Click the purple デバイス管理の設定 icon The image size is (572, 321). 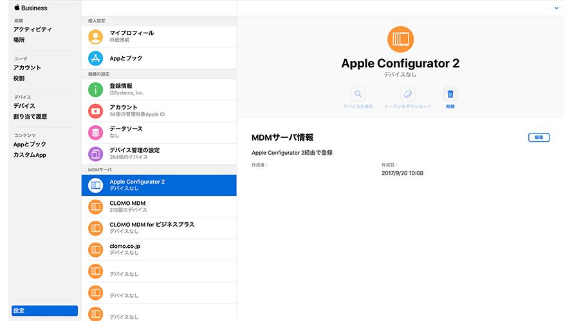[x=96, y=154]
